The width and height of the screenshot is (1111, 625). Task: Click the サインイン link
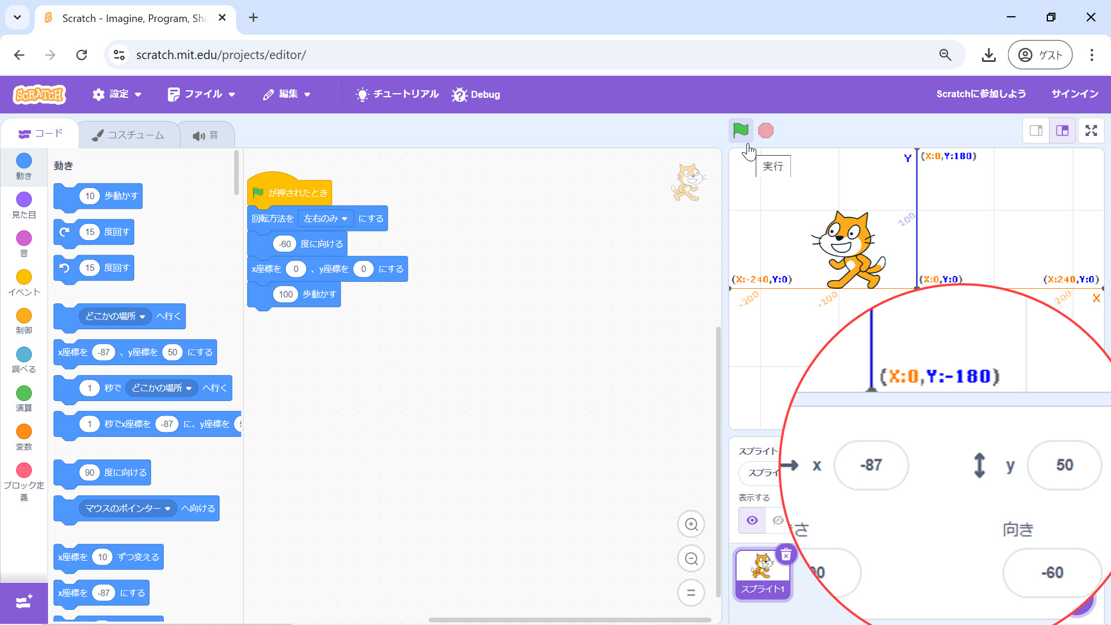[x=1075, y=94]
